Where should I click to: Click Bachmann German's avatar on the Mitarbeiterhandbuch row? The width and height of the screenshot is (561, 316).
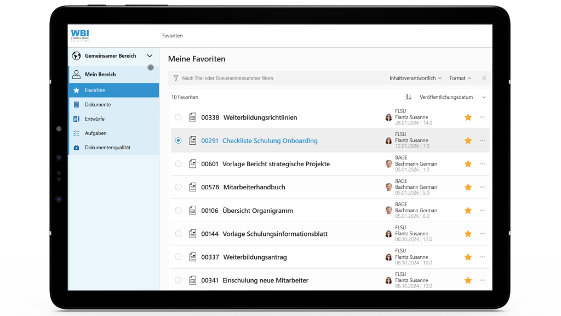[x=388, y=187]
